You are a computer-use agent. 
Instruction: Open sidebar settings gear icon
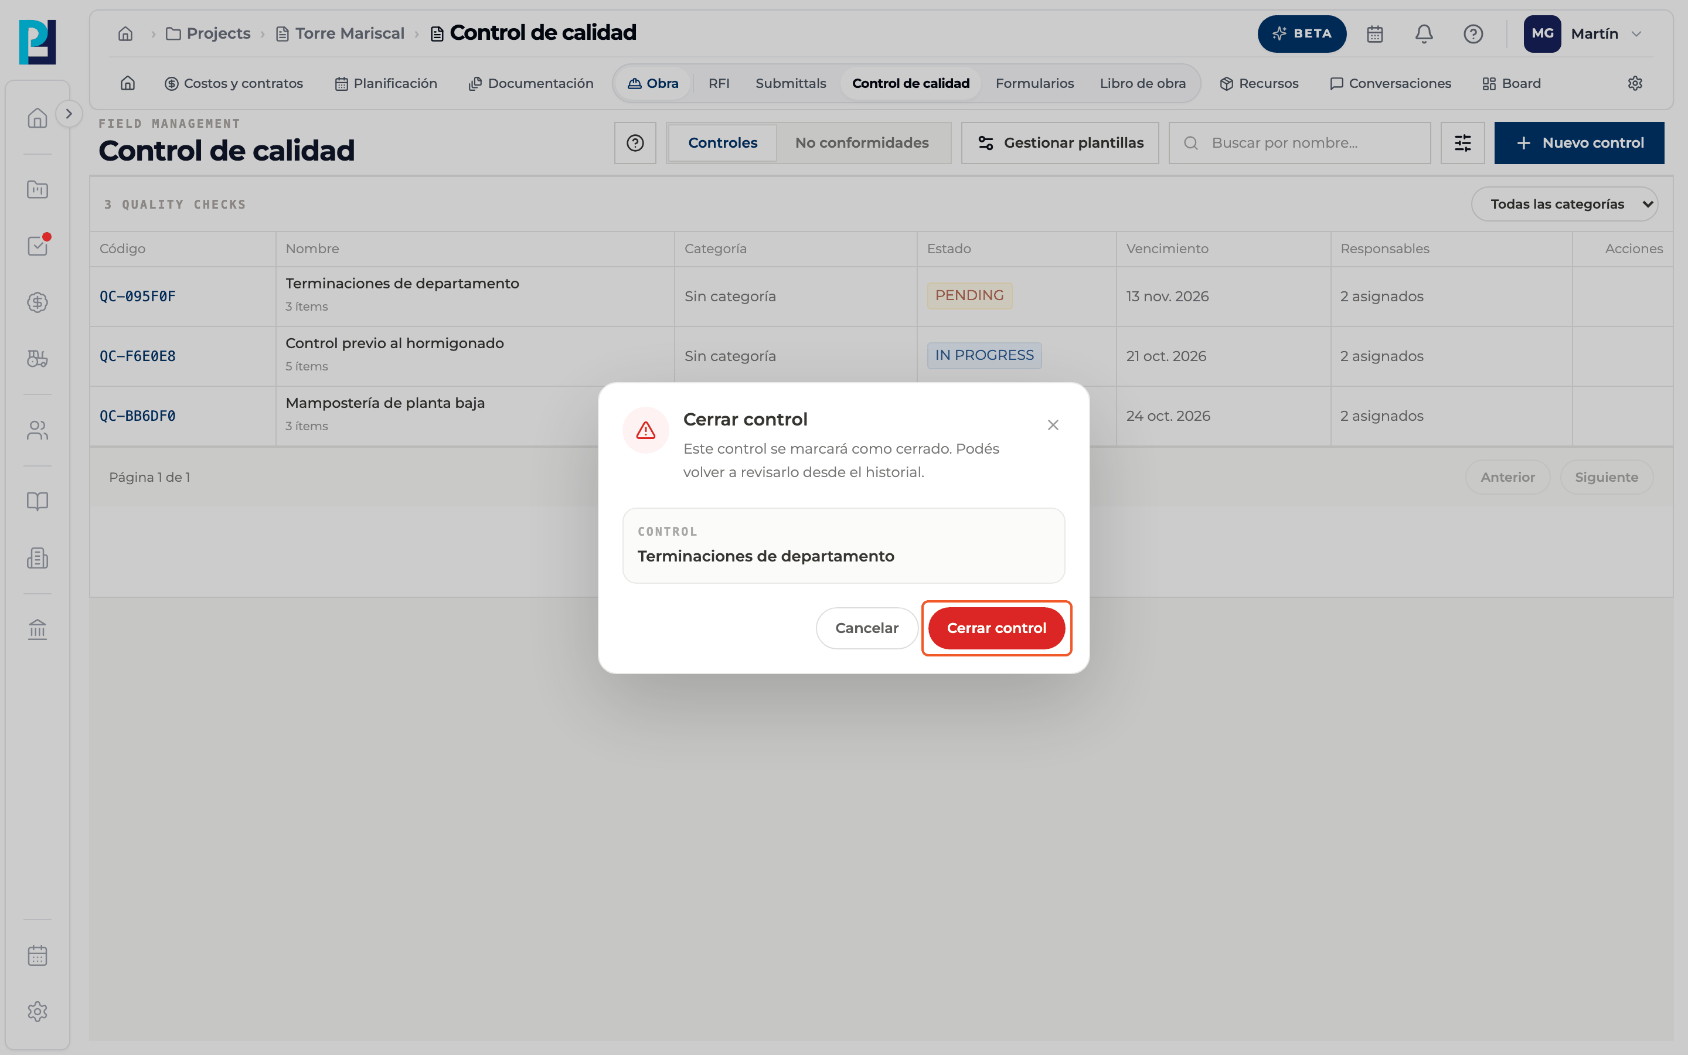click(x=38, y=1011)
